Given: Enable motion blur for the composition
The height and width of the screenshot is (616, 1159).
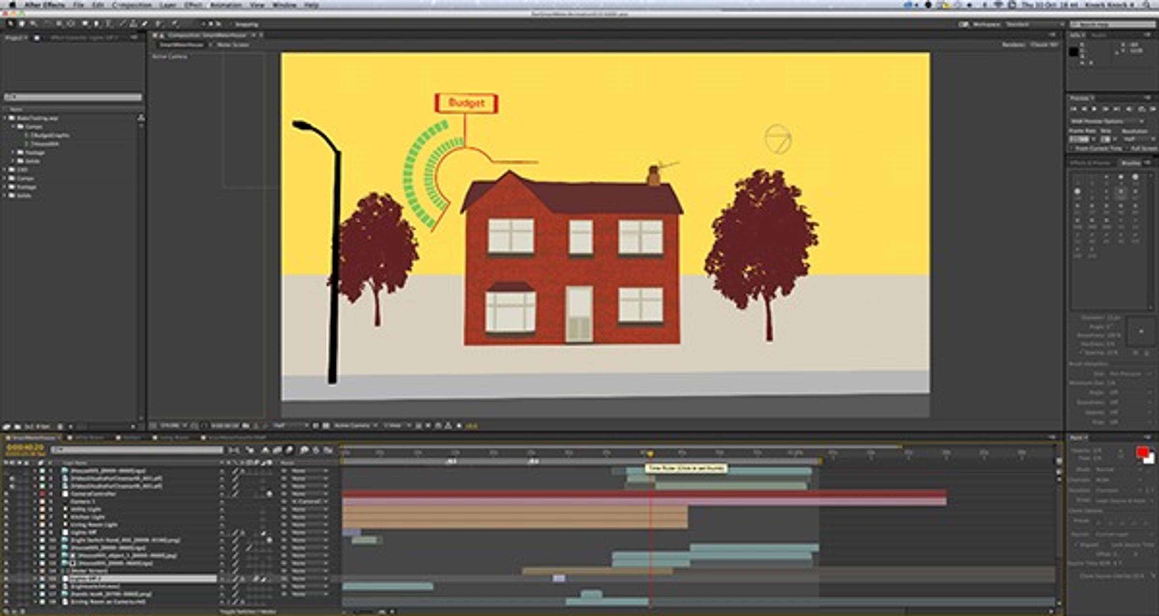Looking at the screenshot, I should coord(289,450).
